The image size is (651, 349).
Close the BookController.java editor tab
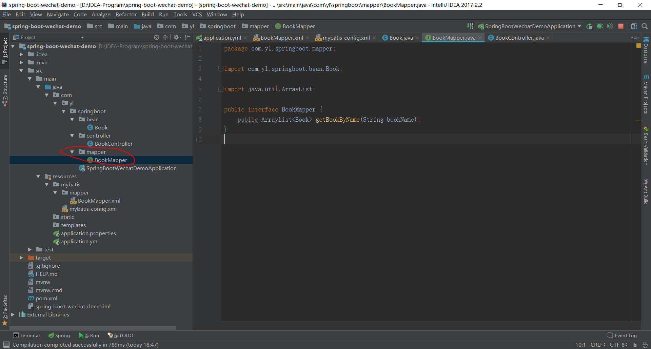548,38
